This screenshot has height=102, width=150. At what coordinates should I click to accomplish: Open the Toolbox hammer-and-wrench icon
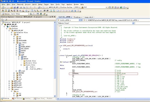coord(118,7)
